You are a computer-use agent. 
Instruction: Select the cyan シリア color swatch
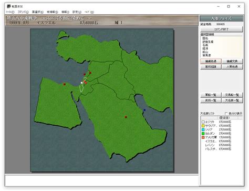203,129
